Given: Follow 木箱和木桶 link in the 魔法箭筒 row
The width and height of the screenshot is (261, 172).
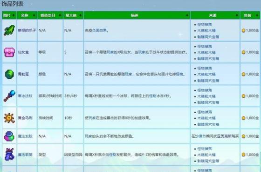Looking at the screenshot, I should click(x=206, y=155).
